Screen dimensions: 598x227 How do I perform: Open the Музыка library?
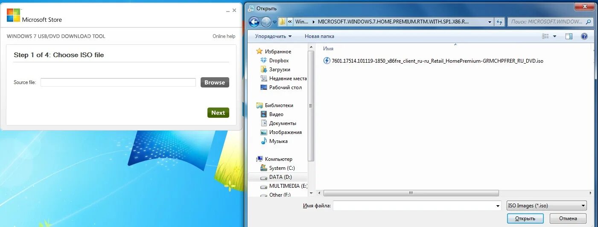pyautogui.click(x=278, y=141)
